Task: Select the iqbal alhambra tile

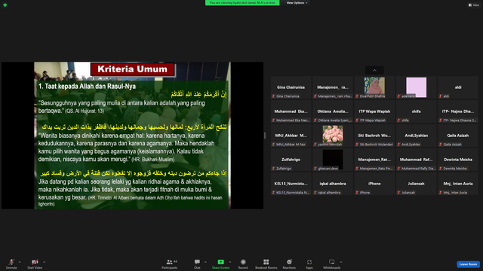Action: pyautogui.click(x=333, y=184)
